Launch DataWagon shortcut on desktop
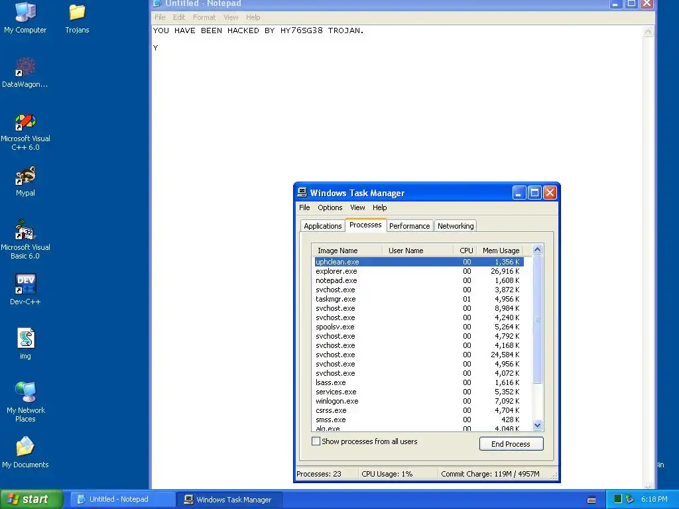The height and width of the screenshot is (509, 679). pos(25,72)
